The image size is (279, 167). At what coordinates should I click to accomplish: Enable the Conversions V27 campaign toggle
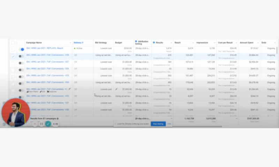click(22, 63)
